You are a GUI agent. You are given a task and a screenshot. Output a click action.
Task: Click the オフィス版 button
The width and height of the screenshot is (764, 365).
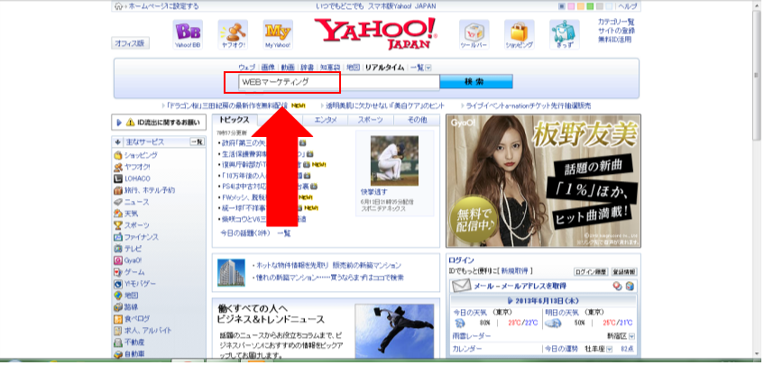(x=130, y=43)
